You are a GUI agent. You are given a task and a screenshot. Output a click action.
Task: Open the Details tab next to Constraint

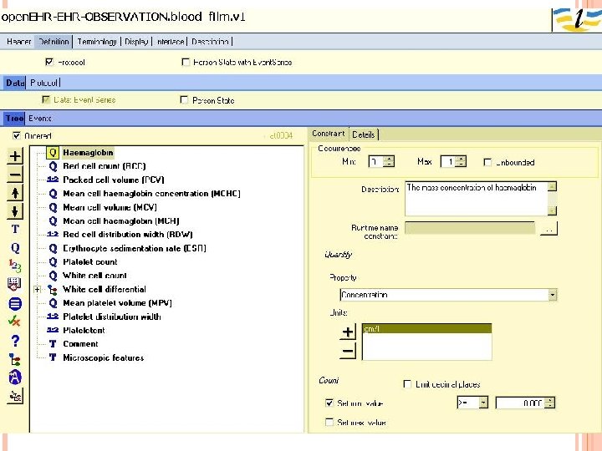click(363, 134)
